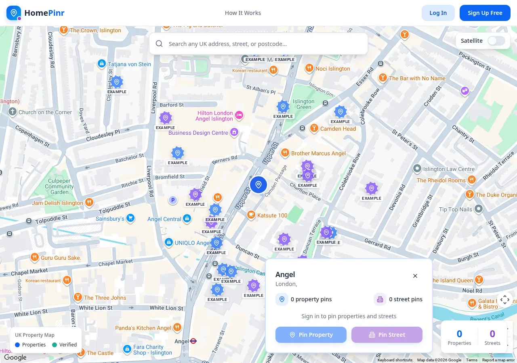
Task: Open the How It Works page
Action: point(243,13)
